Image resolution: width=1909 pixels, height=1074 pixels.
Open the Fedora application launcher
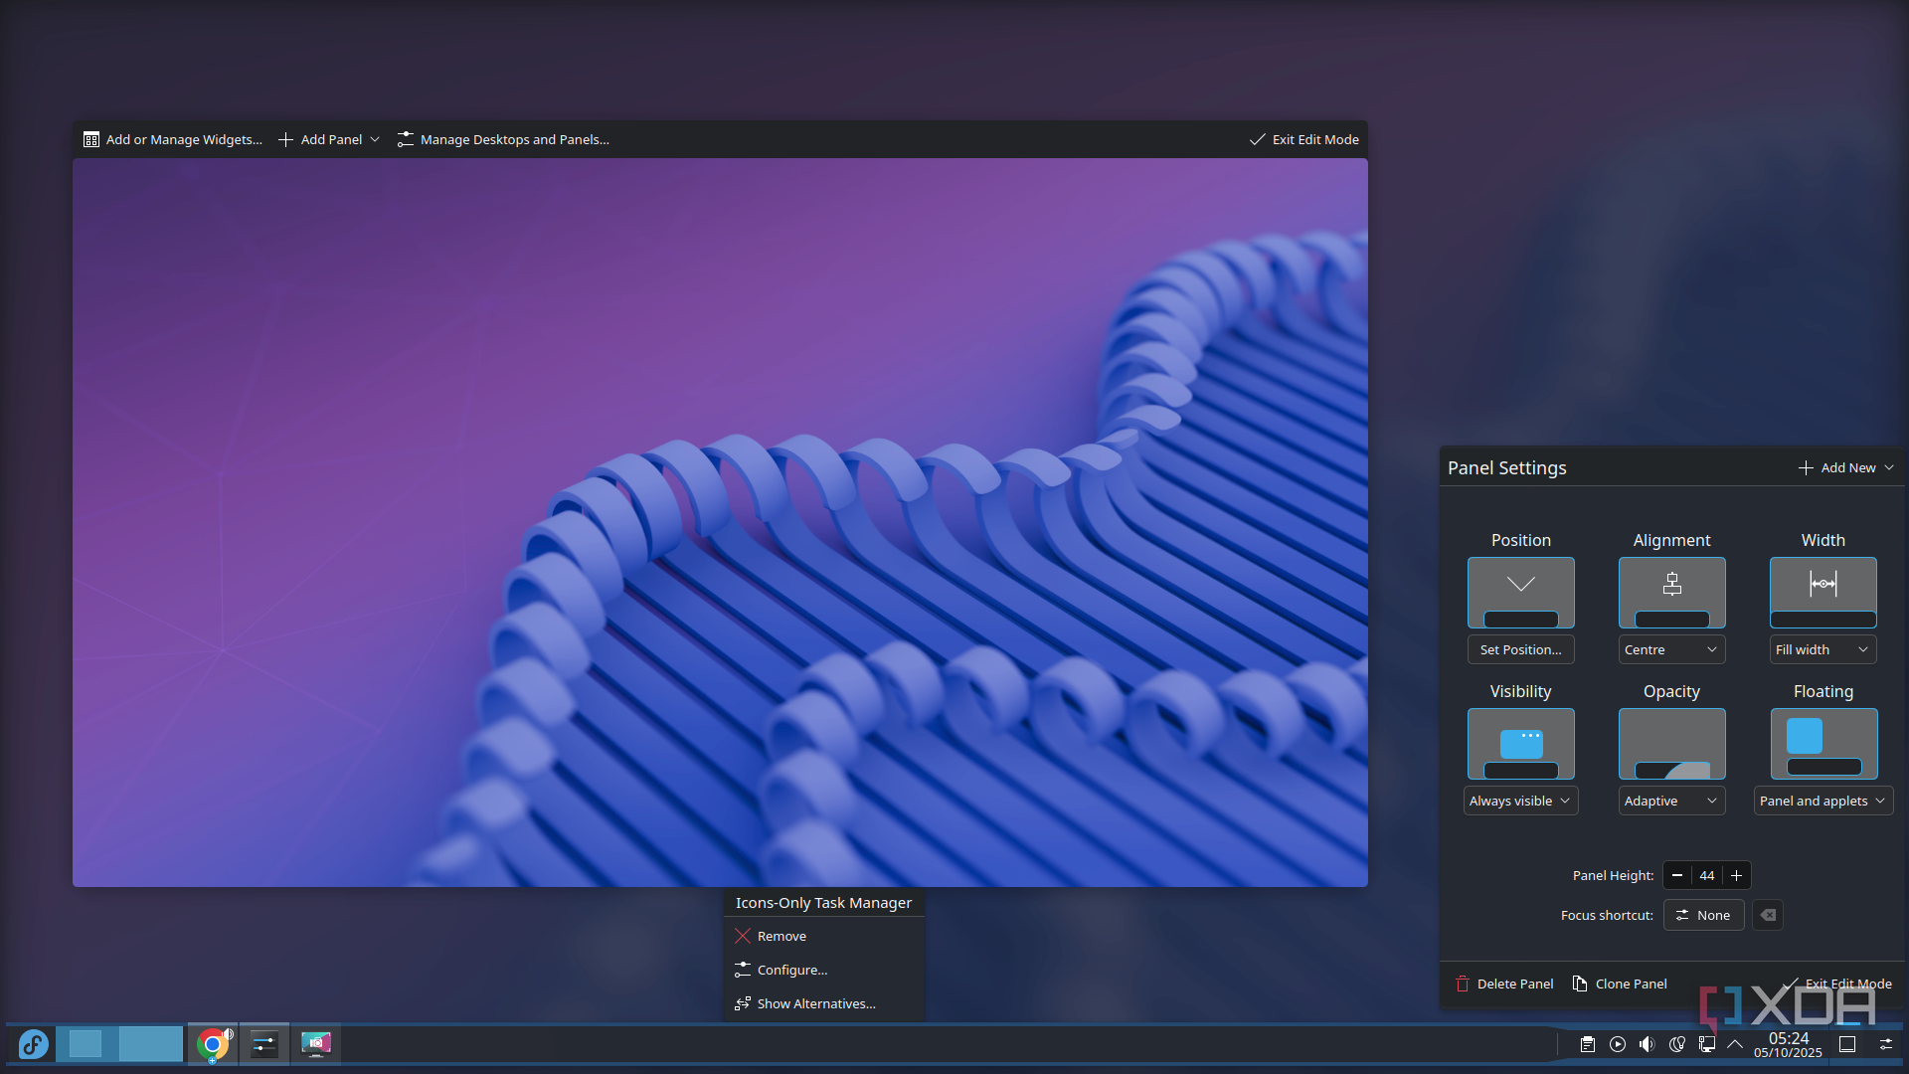[x=33, y=1044]
